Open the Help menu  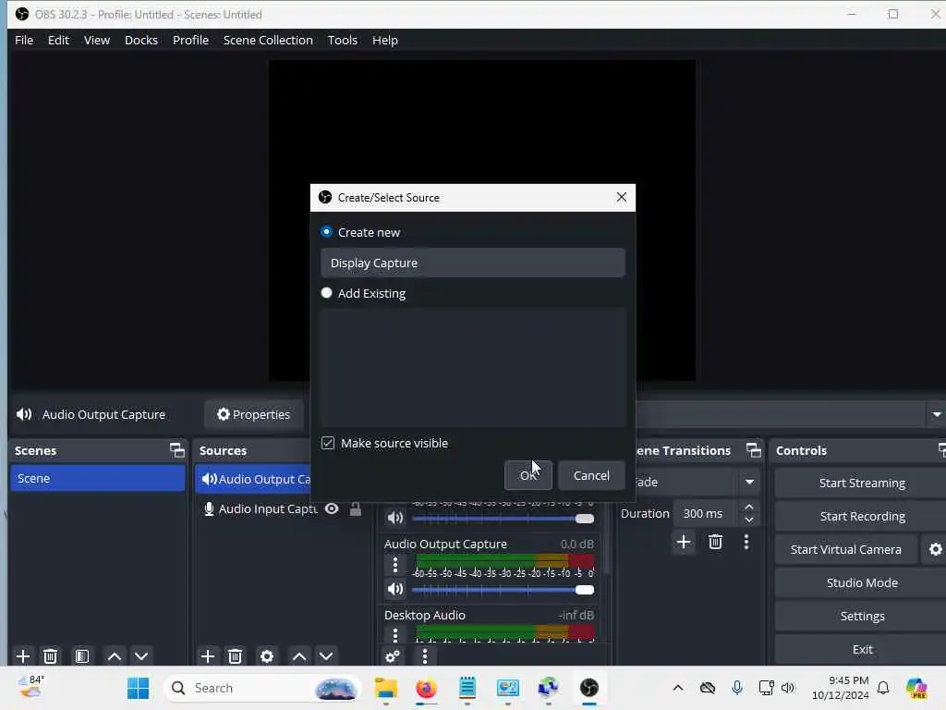(385, 40)
